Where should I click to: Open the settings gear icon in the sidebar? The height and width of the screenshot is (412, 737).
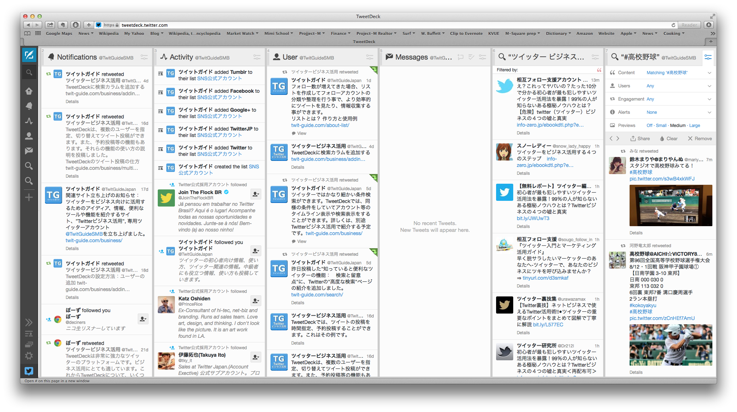pos(29,356)
